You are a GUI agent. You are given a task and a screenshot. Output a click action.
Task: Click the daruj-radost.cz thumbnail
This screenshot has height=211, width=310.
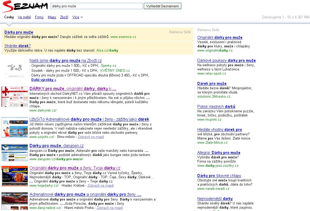15,201
